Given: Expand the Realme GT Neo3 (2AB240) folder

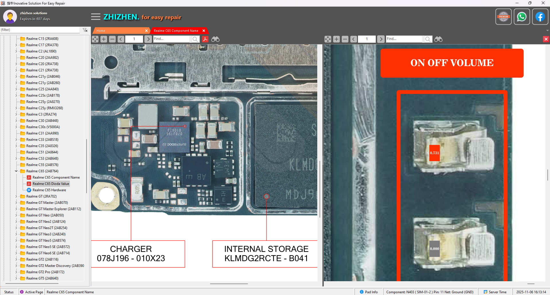Looking at the screenshot, I should (x=16, y=234).
